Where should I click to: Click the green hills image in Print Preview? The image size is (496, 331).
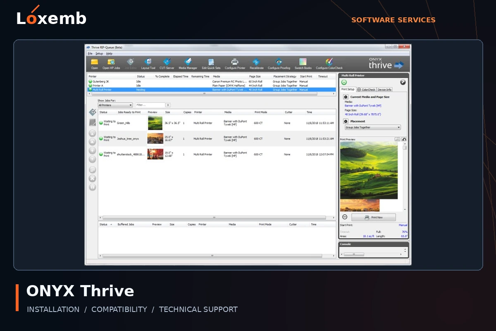pyautogui.click(x=369, y=170)
